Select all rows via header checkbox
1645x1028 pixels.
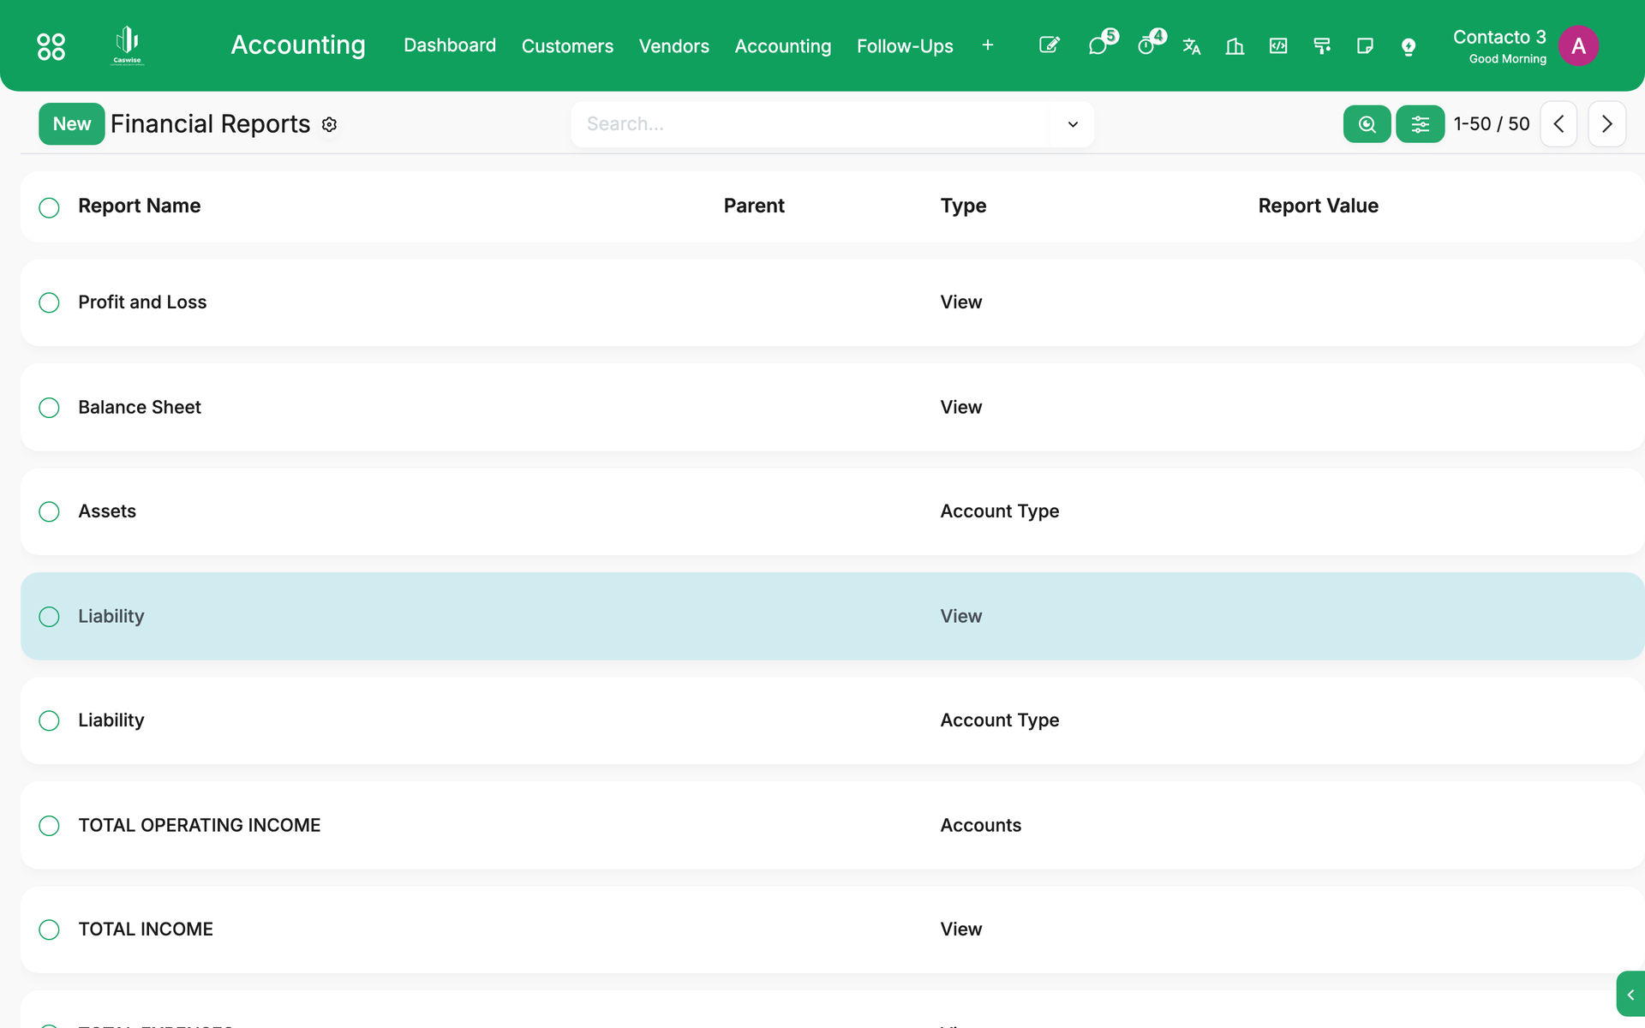coord(50,207)
